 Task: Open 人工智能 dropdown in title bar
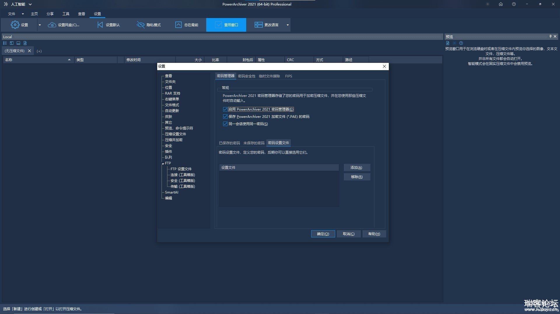30,4
